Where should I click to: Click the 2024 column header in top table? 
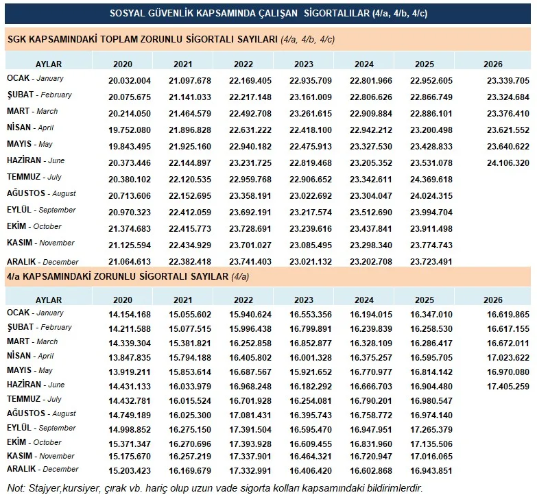(x=363, y=64)
